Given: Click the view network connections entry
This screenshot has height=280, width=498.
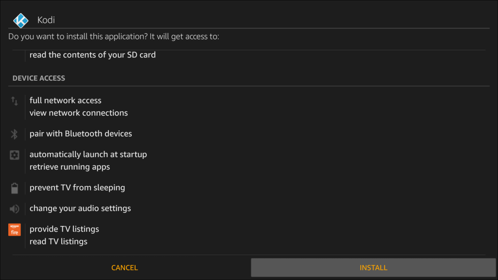Looking at the screenshot, I should 78,113.
